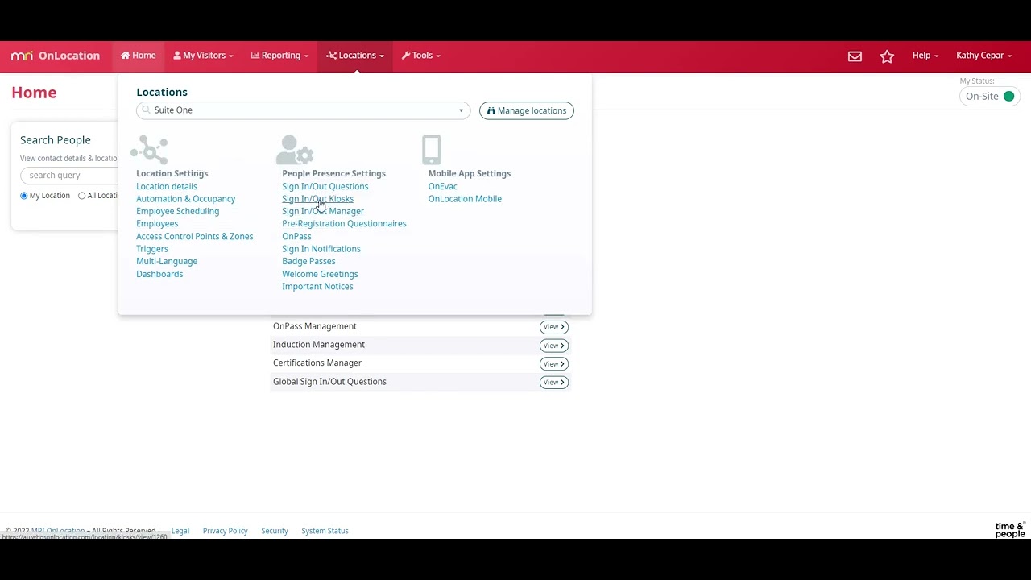Go to the Home tab

click(x=139, y=56)
